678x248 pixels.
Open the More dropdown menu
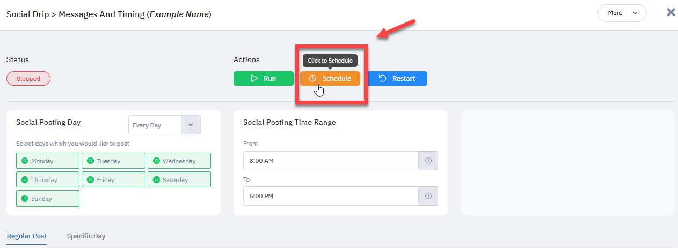tap(622, 13)
